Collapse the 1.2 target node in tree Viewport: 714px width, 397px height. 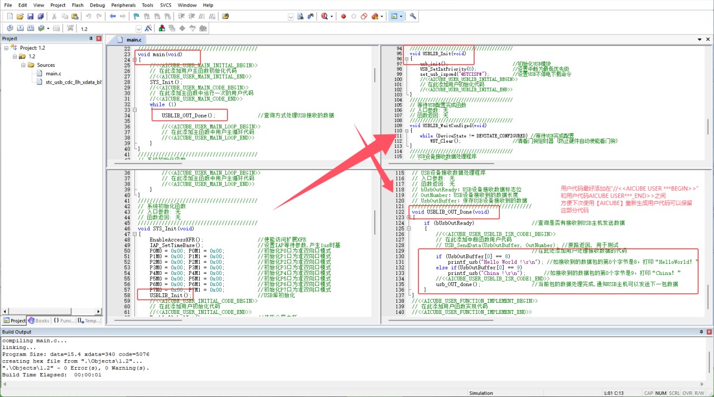click(15, 56)
